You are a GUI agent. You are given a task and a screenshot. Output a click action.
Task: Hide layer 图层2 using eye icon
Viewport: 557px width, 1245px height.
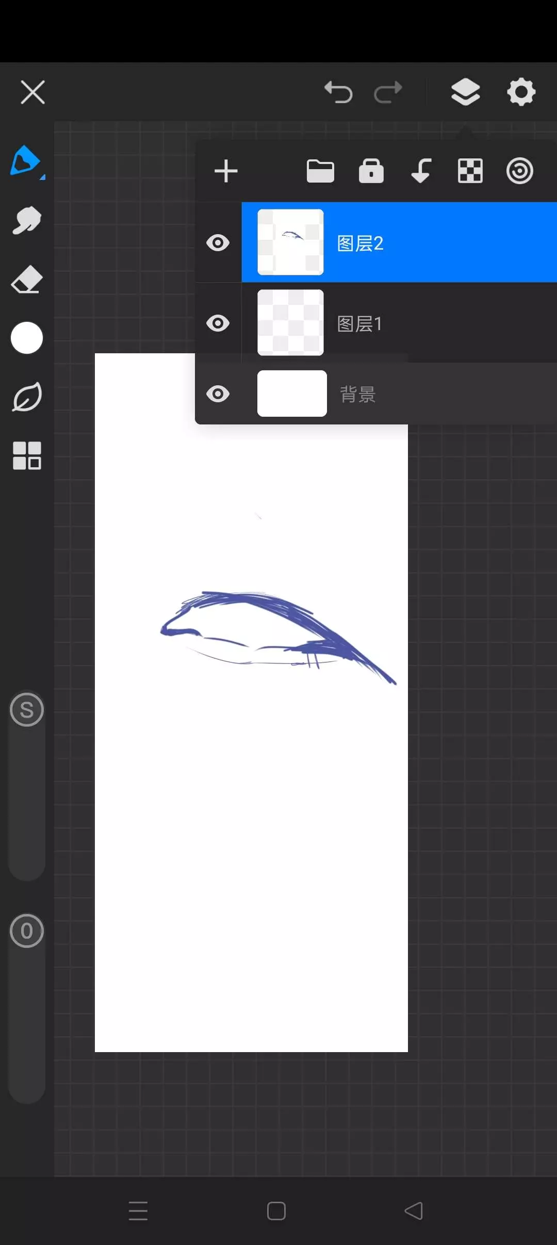(218, 242)
